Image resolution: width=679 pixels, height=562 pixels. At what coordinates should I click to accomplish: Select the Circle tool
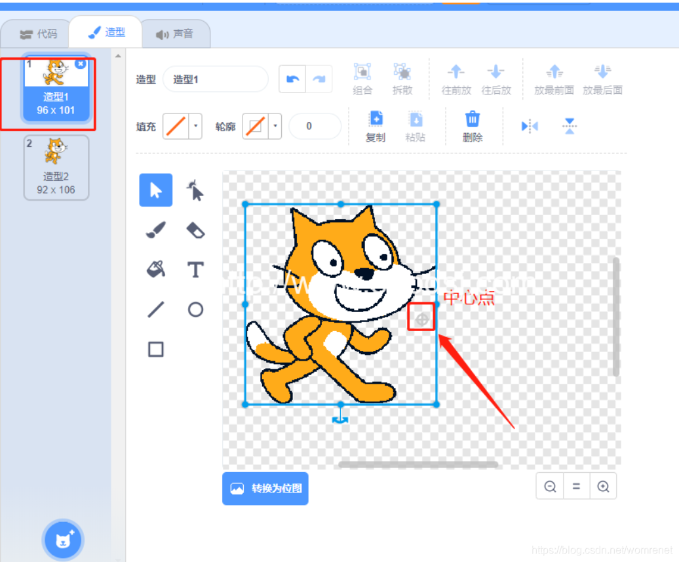[x=195, y=310]
